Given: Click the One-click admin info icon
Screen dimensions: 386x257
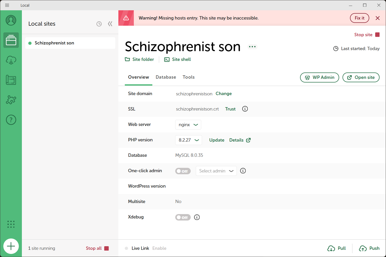Looking at the screenshot, I should (x=243, y=171).
